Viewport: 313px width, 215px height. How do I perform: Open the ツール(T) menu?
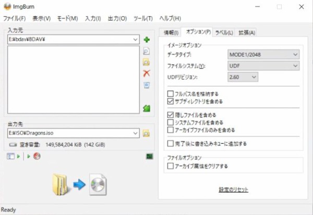(x=143, y=19)
